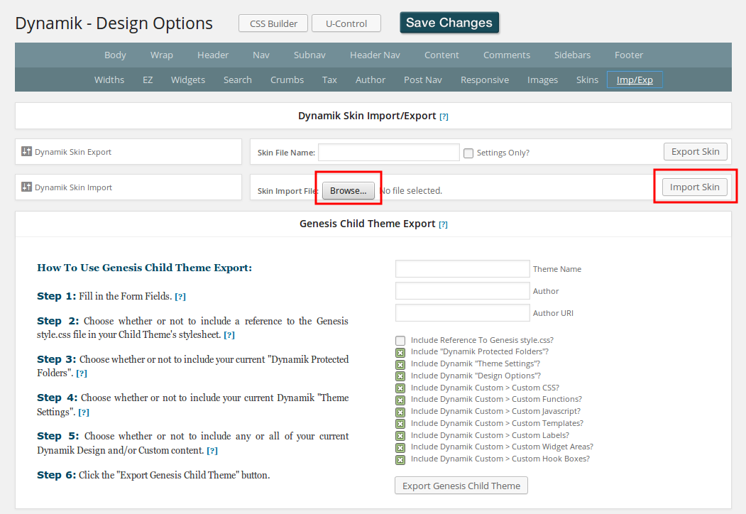The height and width of the screenshot is (514, 746).
Task: Uncheck Include Dynamik Protected Folders option
Action: click(400, 352)
